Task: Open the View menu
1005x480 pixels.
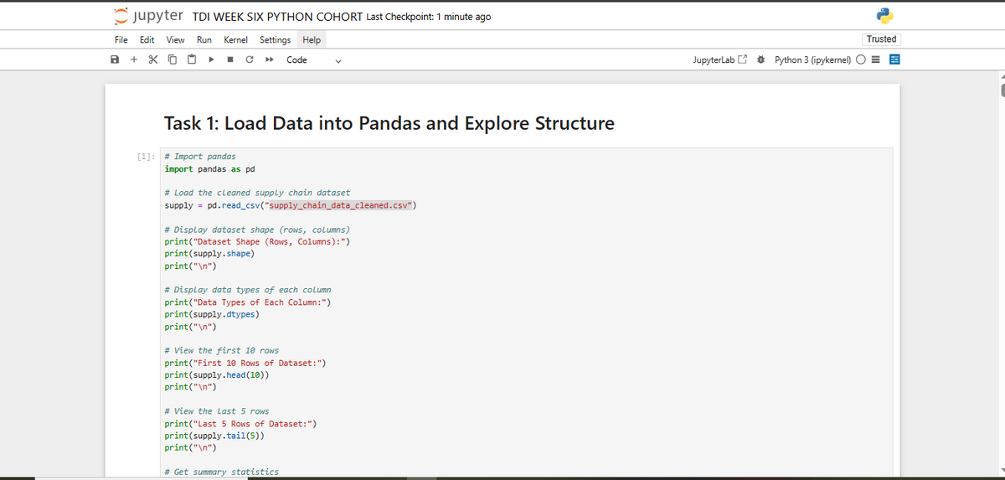Action: (x=176, y=39)
